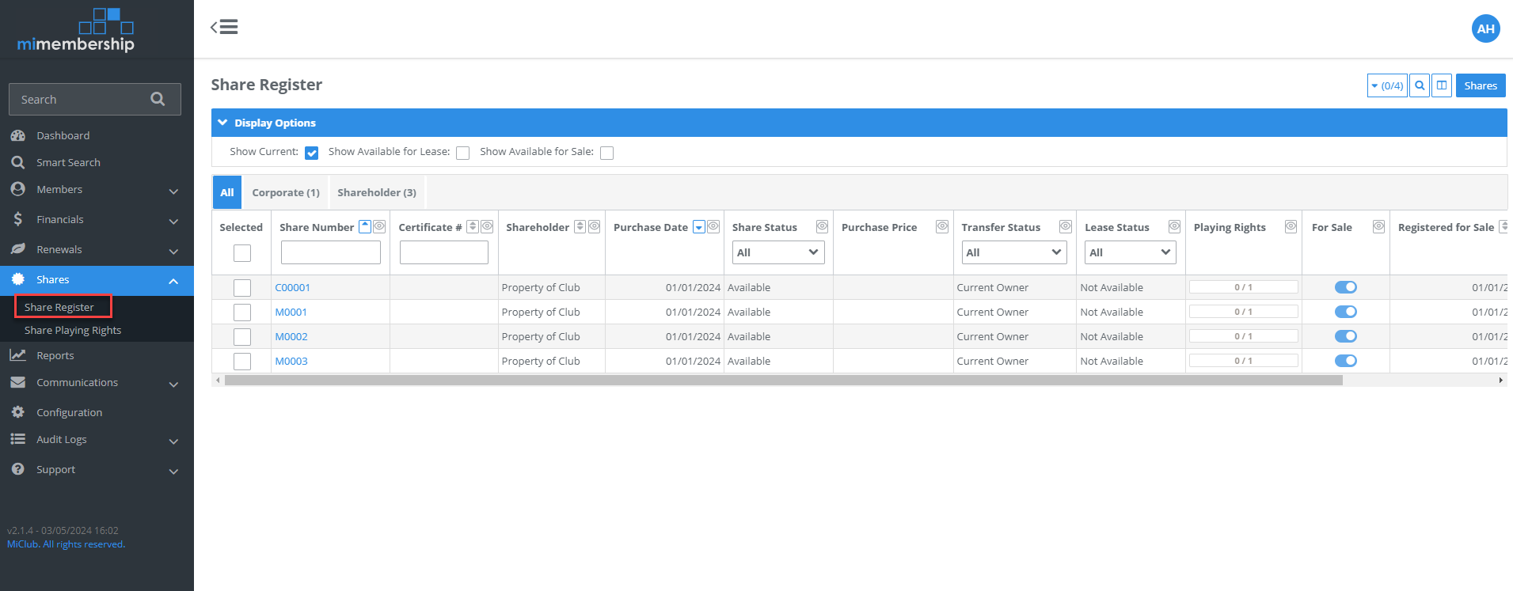Select the checkbox for share M0001
This screenshot has width=1513, height=591.
coord(242,313)
